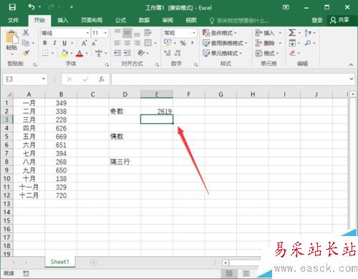Collapse the ribbon with the chevron
The height and width of the screenshot is (279, 358).
pyautogui.click(x=351, y=64)
